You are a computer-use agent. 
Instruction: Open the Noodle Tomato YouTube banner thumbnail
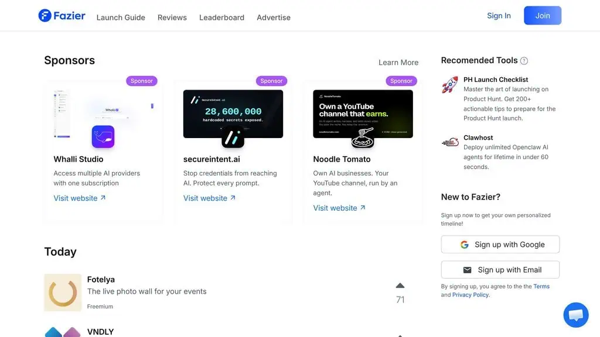pos(363,114)
